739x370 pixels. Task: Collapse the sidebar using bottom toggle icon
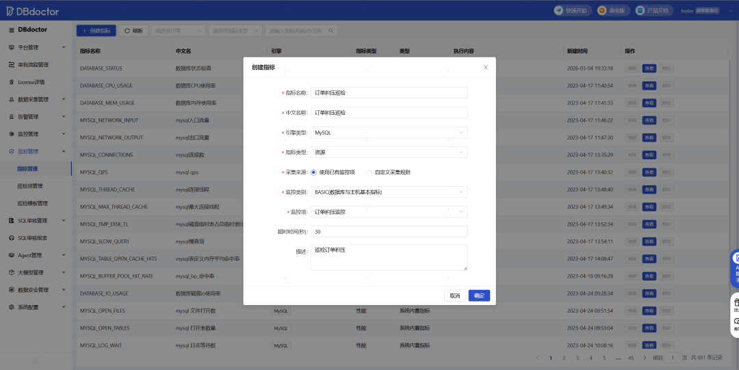pyautogui.click(x=36, y=362)
